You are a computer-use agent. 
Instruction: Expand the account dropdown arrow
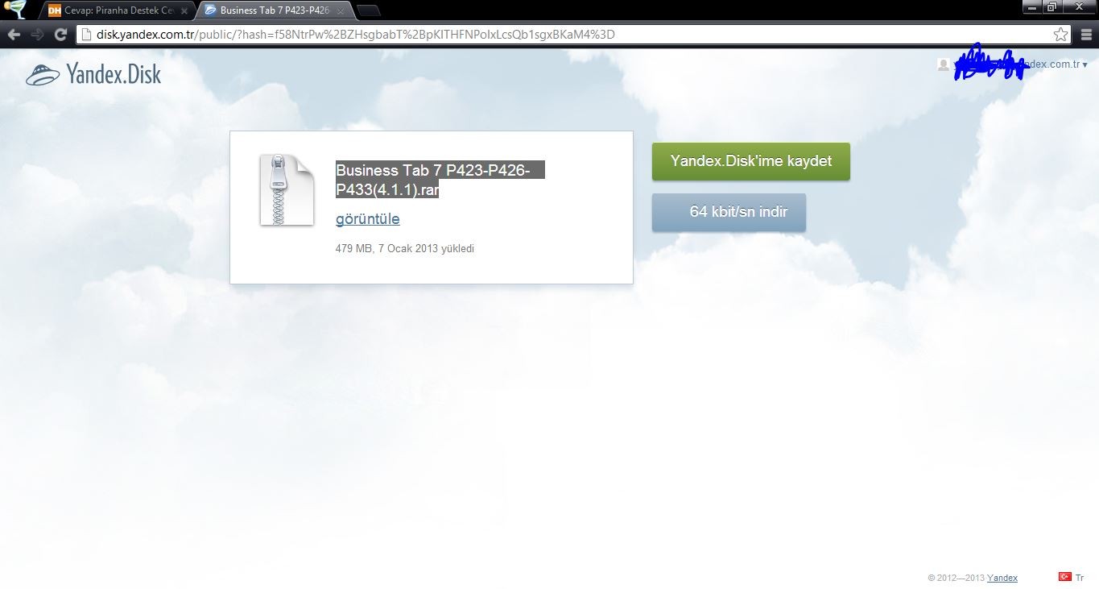pos(1085,65)
